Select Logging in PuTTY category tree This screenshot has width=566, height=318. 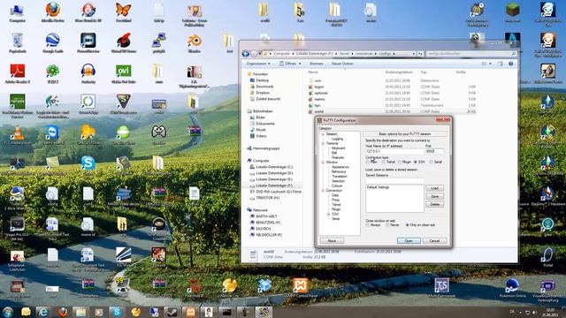[337, 139]
